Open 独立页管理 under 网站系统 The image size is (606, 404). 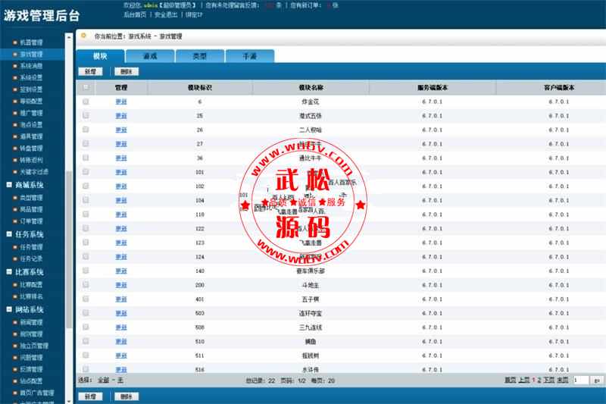(34, 346)
